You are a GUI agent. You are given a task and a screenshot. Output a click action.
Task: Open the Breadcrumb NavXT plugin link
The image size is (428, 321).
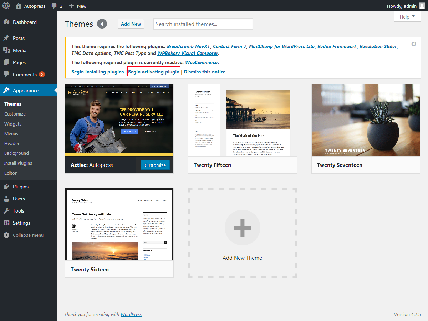point(188,46)
